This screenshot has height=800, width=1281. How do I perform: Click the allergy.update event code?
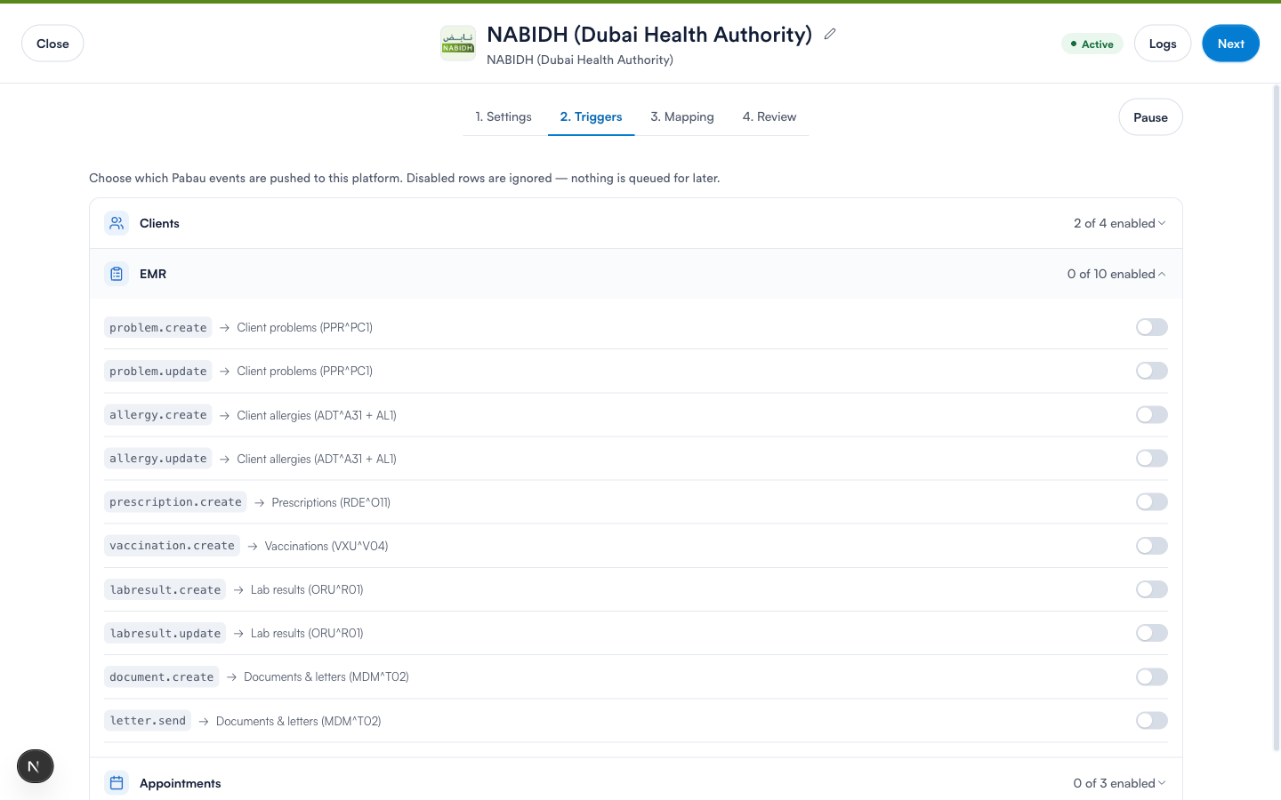point(158,458)
